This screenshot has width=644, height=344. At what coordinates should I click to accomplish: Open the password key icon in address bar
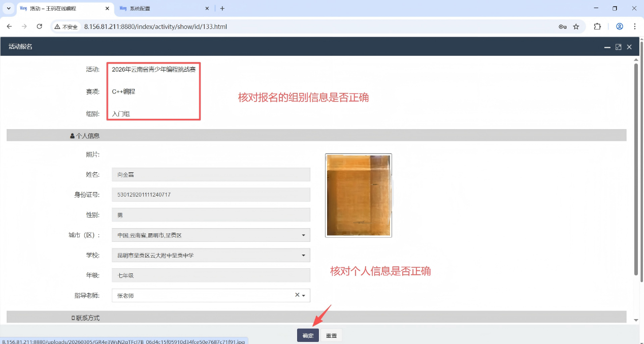pyautogui.click(x=562, y=26)
